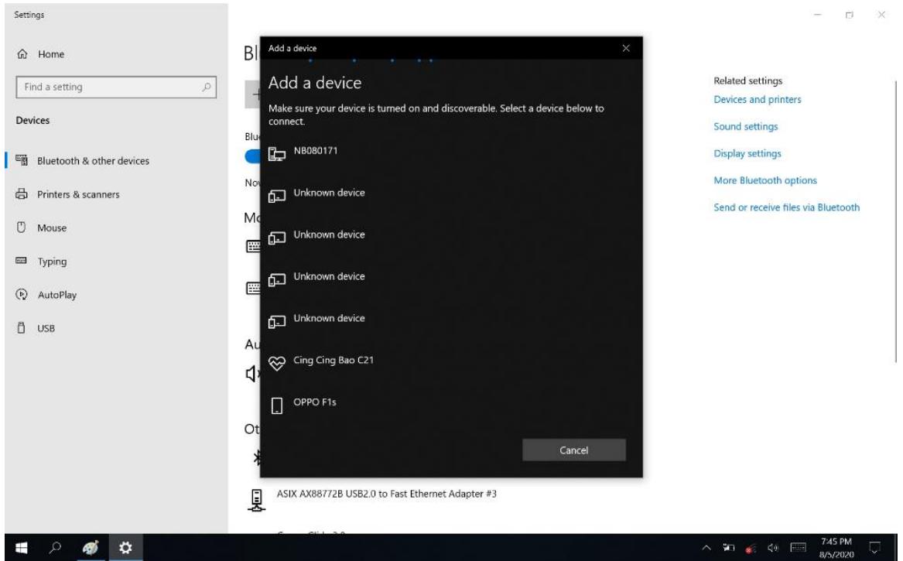The image size is (903, 561).
Task: Open Devices and printers link
Action: (x=757, y=99)
